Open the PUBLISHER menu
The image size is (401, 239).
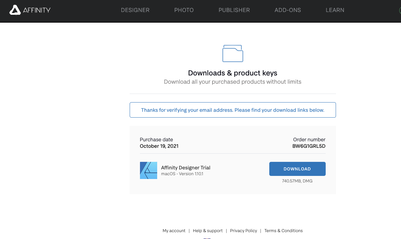[x=234, y=10]
